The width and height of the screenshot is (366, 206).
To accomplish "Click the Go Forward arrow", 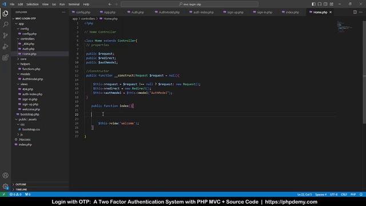I will click(117, 4).
